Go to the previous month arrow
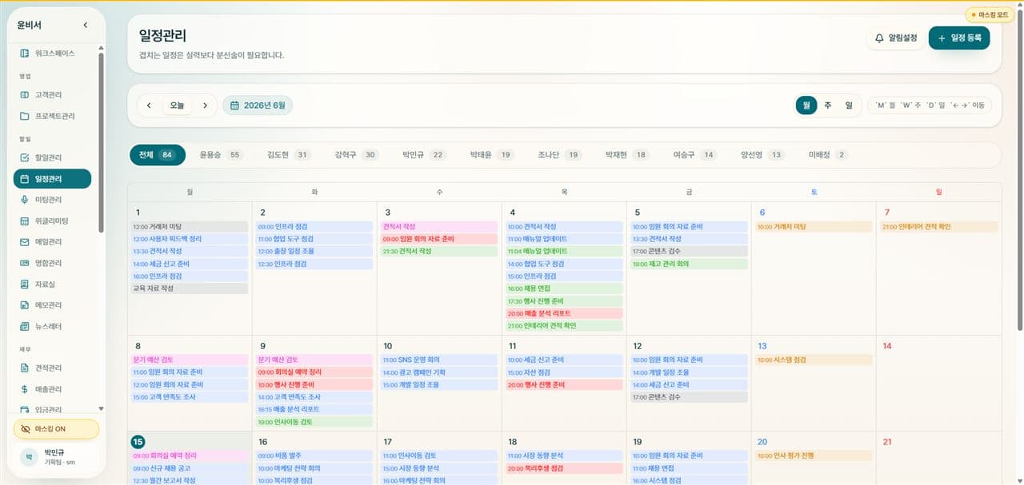Viewport: 1024px width, 485px height. 149,105
